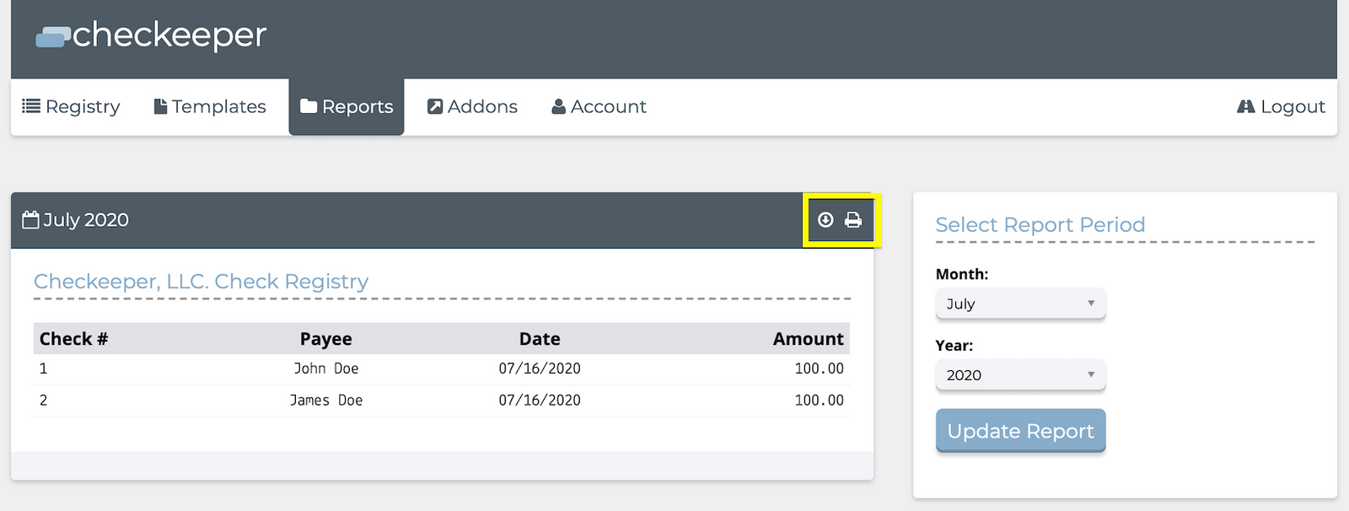Click the Addons arrow icon
This screenshot has height=511, width=1349.
click(435, 106)
